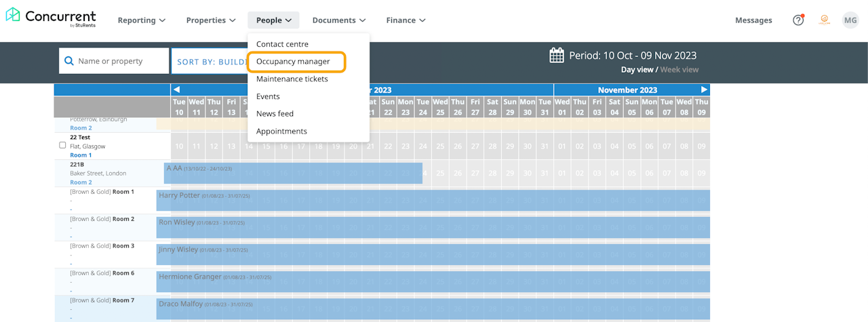Click the orange company logo icon
This screenshot has height=322, width=868.
825,20
